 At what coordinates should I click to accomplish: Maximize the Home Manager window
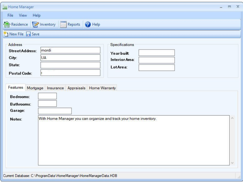coord(229,7)
